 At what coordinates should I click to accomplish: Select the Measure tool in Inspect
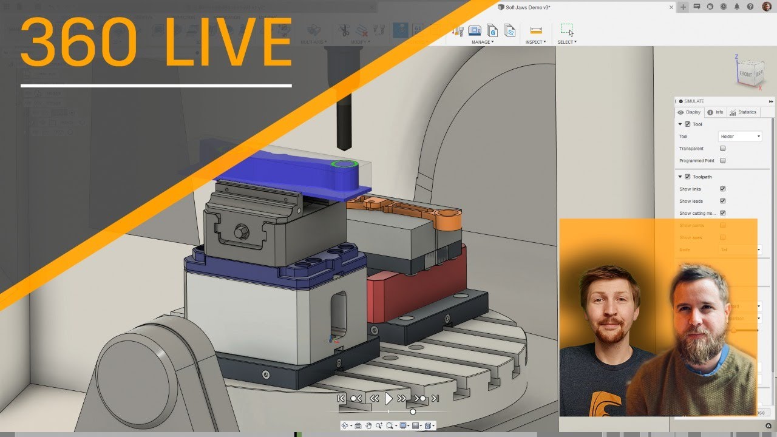point(536,30)
